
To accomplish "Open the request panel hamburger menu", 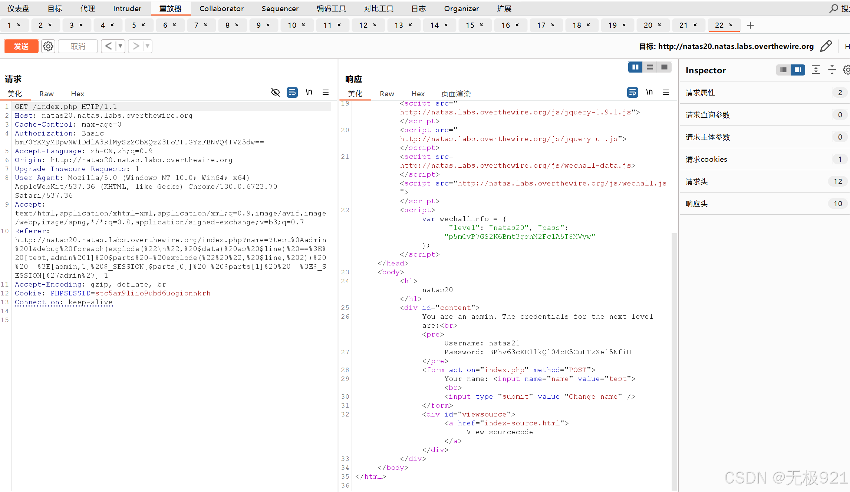I will tap(326, 92).
